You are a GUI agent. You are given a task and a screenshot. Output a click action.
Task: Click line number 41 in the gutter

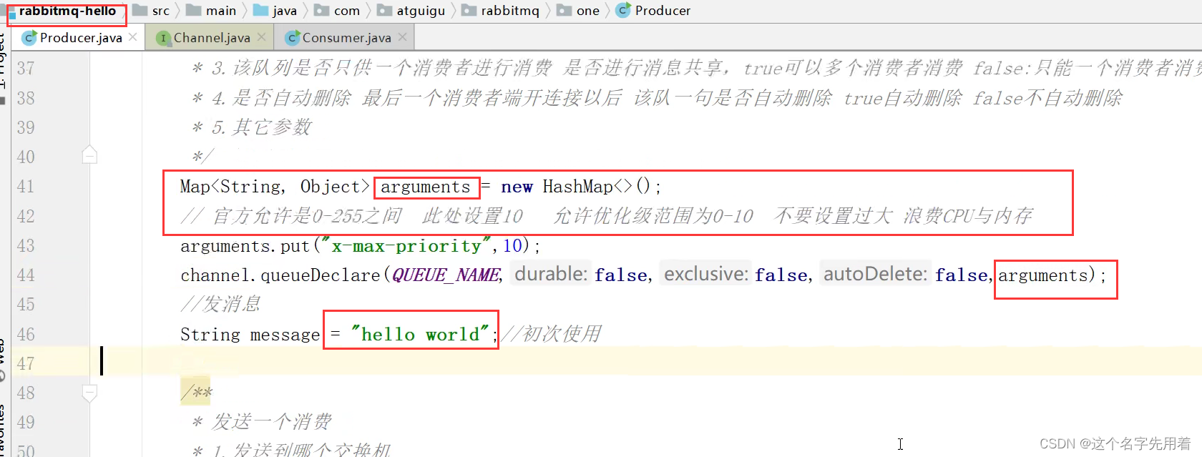[26, 187]
